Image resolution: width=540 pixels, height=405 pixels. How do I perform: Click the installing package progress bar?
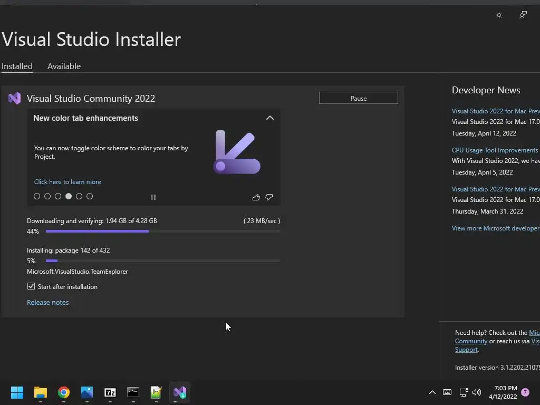coord(162,261)
